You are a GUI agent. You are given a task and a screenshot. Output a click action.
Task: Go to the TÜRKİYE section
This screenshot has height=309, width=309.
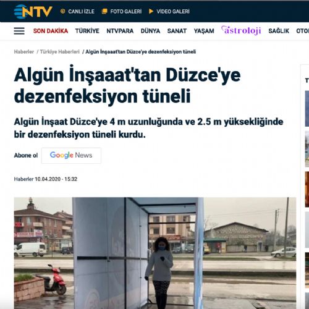[x=87, y=31]
